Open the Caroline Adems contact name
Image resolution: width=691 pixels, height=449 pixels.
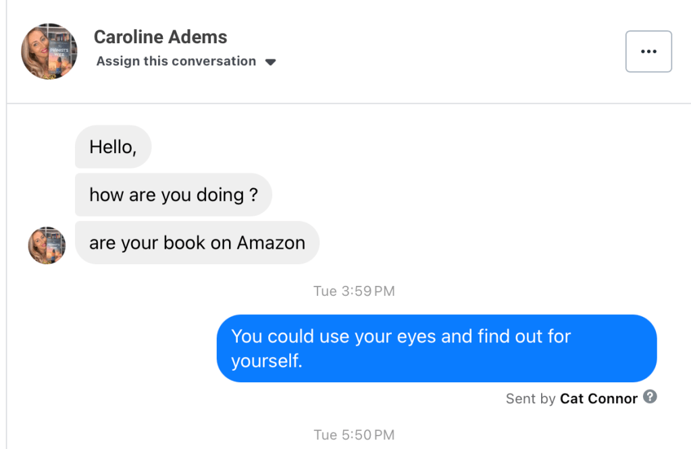[160, 37]
